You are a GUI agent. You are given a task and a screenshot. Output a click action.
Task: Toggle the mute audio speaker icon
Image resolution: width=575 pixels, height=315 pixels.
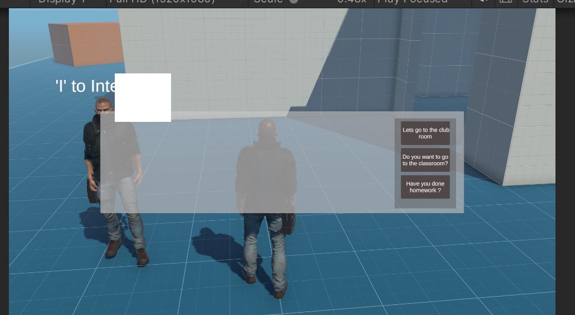click(483, 2)
